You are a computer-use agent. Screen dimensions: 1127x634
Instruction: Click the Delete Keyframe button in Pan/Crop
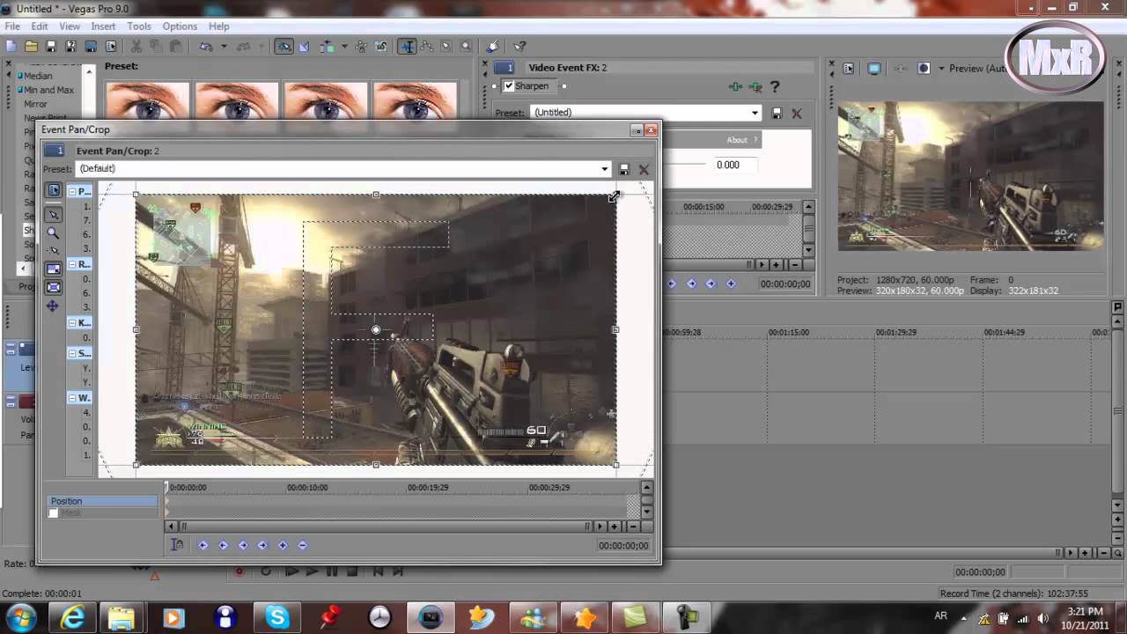[302, 545]
